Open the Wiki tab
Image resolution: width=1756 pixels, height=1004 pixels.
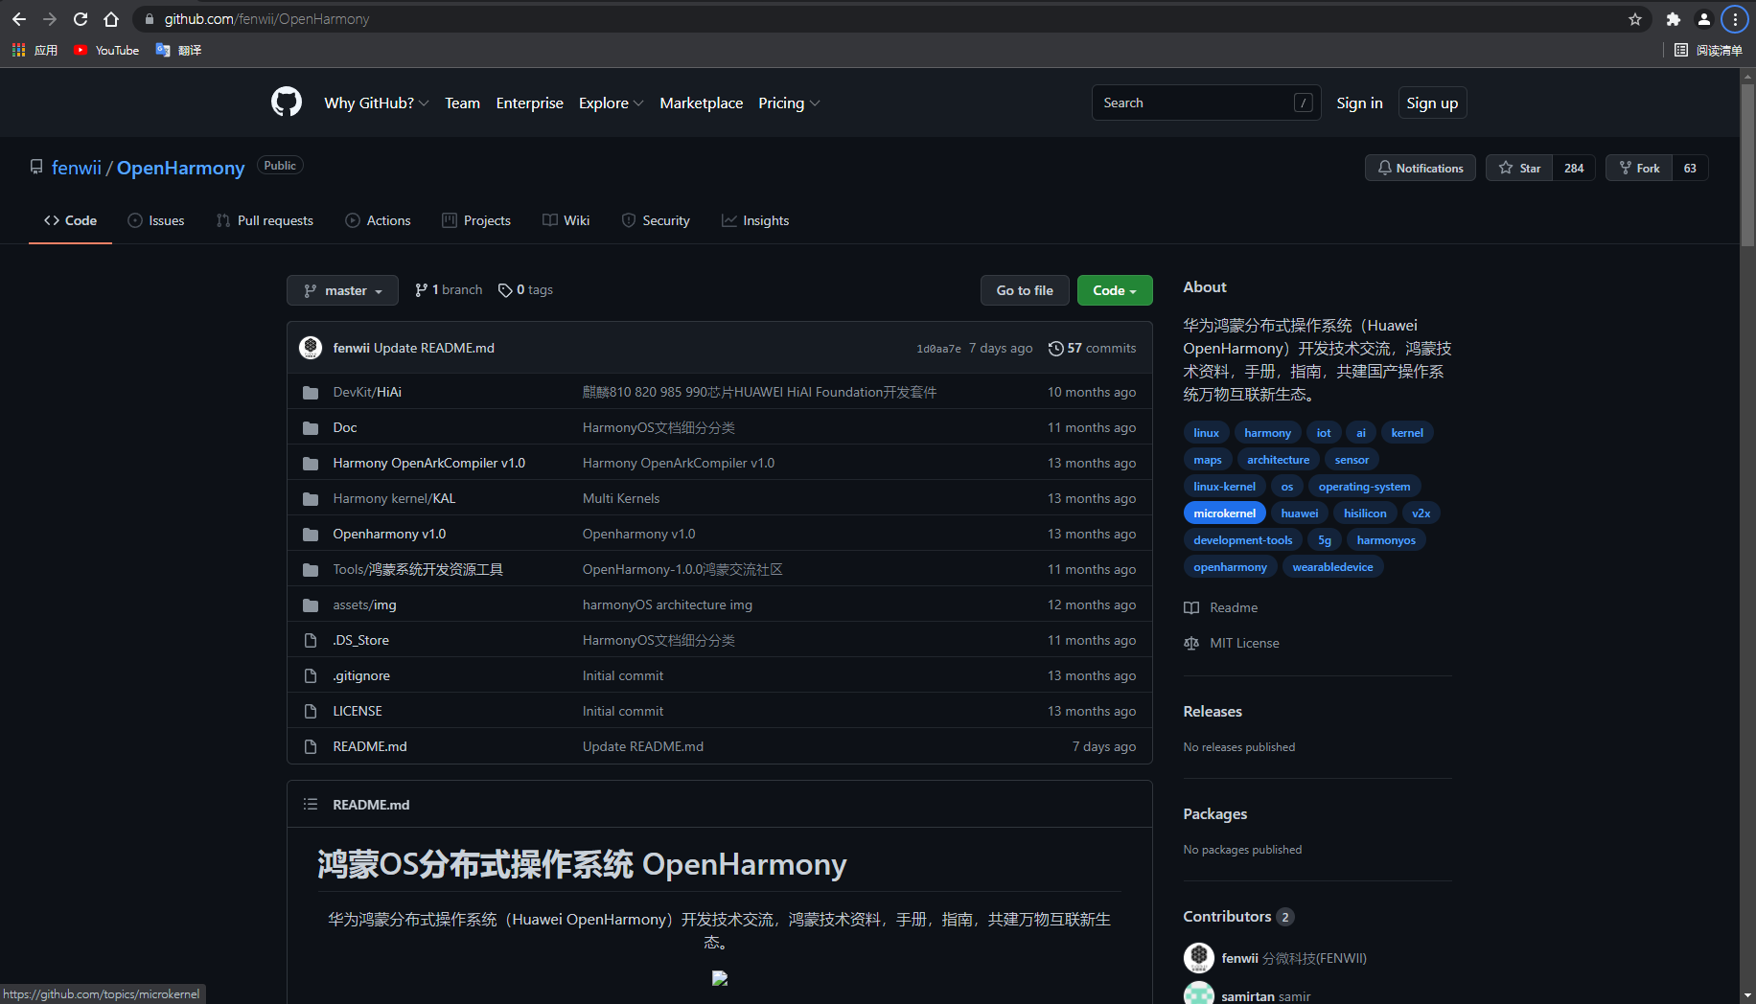coord(566,220)
